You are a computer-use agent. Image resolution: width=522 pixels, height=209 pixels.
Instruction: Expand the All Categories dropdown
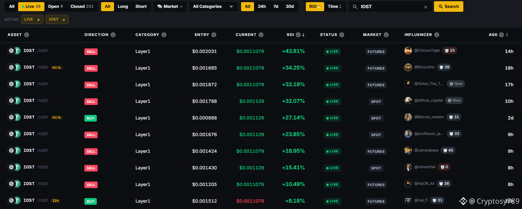coord(213,6)
